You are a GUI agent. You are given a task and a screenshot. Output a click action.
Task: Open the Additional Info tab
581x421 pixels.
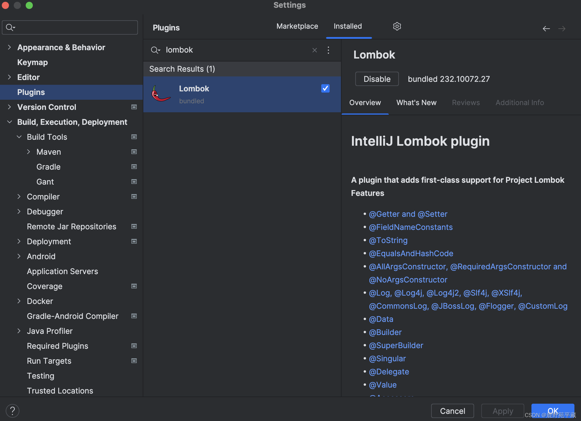click(x=519, y=103)
